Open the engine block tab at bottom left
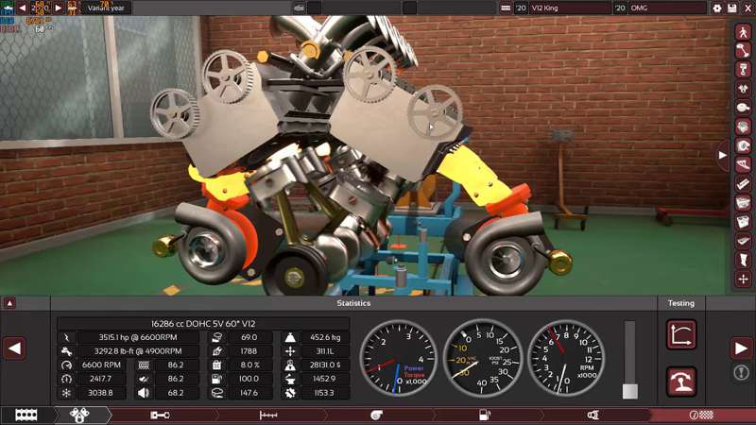Screen dimensions: 756x425 [x=26, y=416]
